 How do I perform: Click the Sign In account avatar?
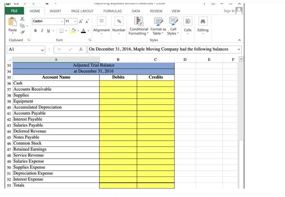[239, 11]
